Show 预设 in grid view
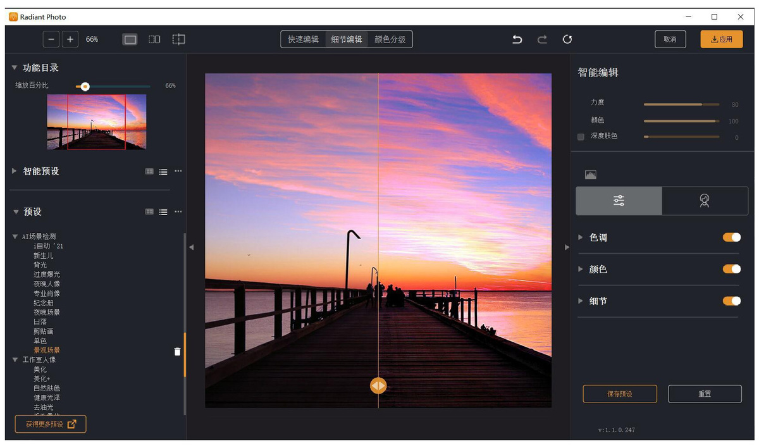The width and height of the screenshot is (759, 448). coord(149,212)
